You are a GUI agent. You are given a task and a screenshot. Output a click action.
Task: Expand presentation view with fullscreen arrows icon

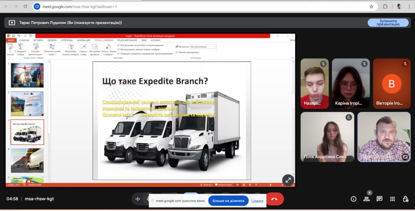288,180
